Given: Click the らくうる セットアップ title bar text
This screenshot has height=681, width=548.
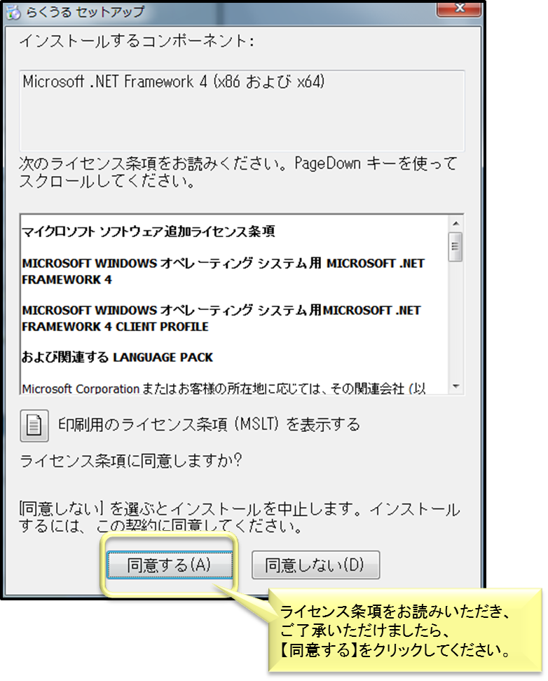Looking at the screenshot, I should 85,12.
